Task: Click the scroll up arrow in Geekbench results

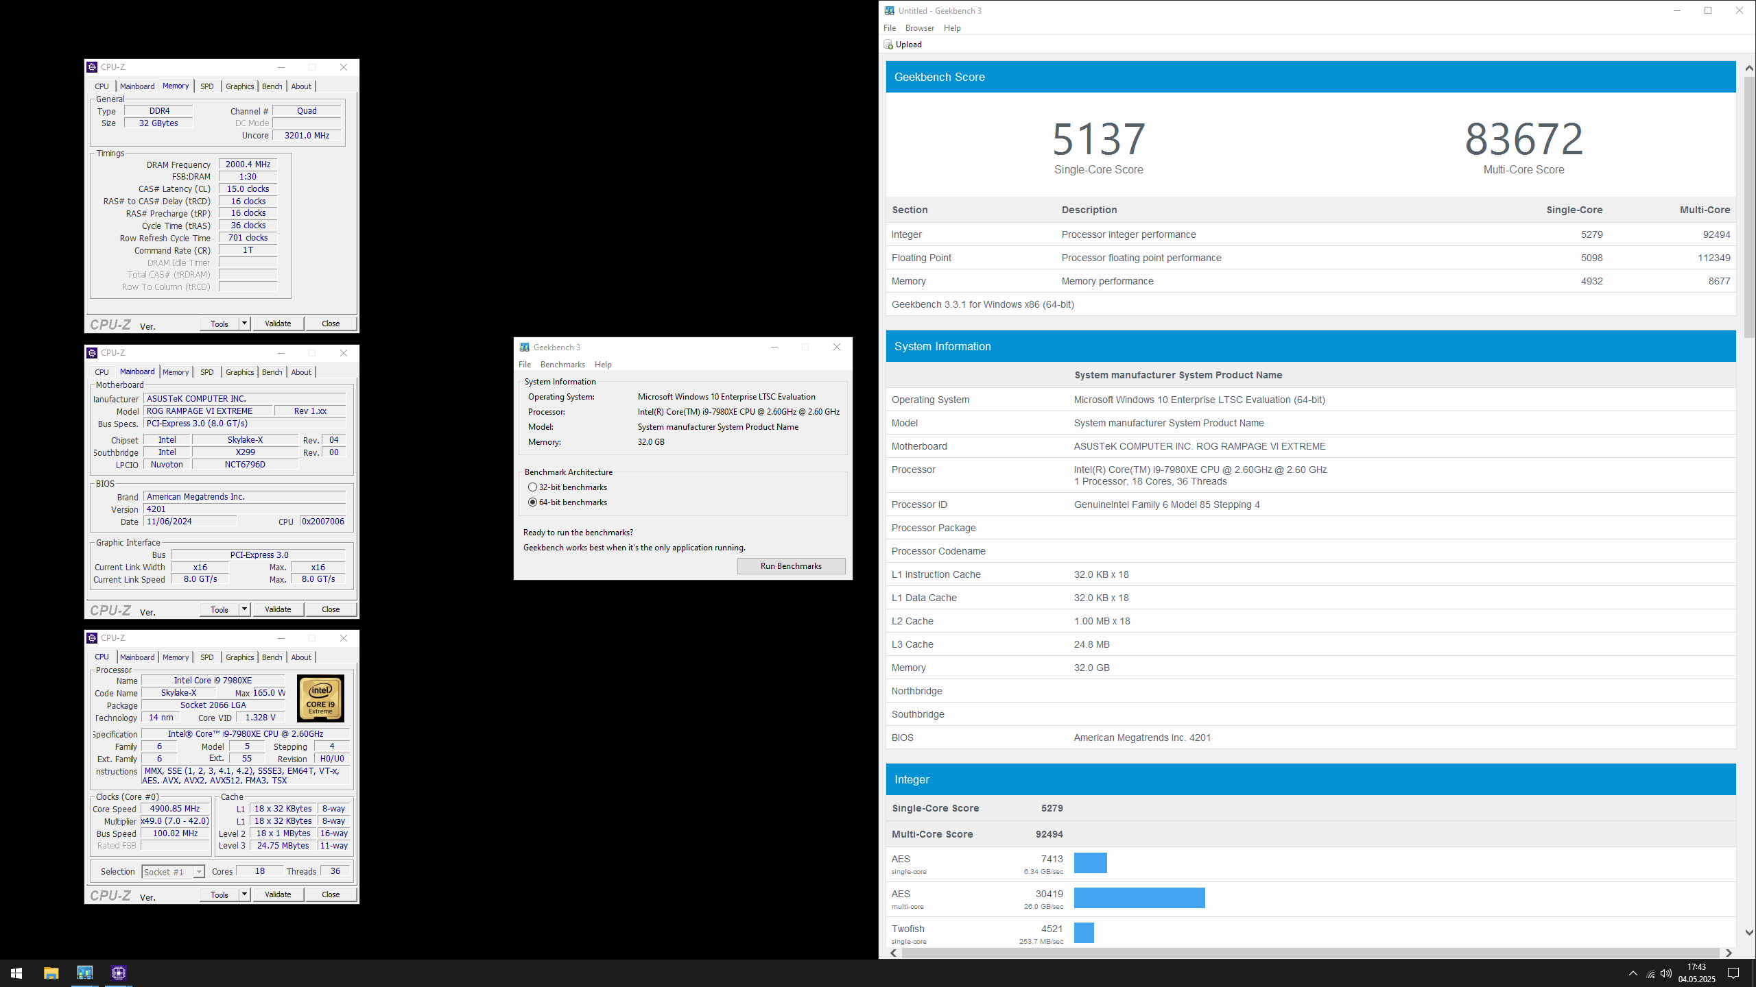Action: (1748, 68)
